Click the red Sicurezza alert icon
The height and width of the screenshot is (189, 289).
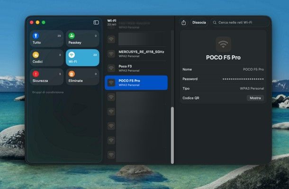[x=36, y=74]
